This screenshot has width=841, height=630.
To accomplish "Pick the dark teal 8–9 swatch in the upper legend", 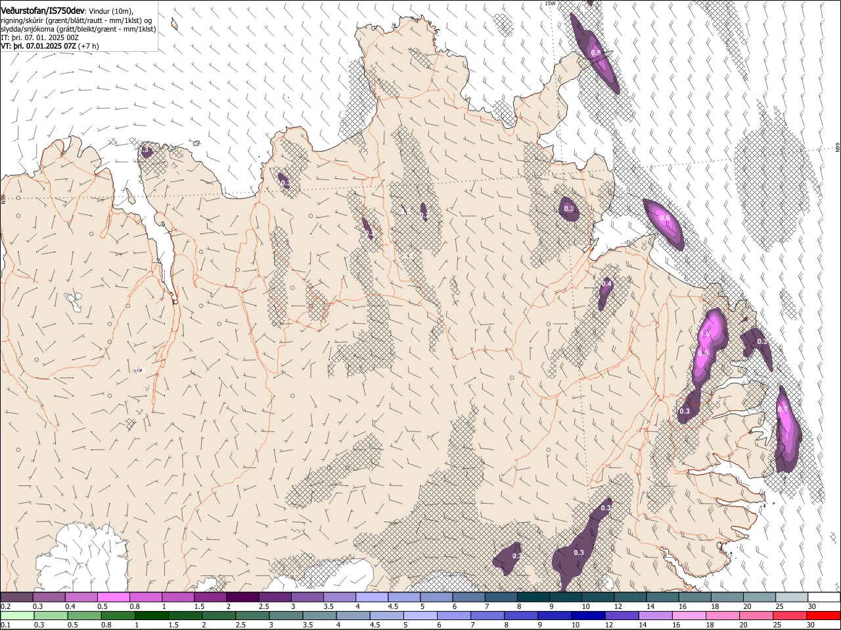I will click(x=534, y=597).
